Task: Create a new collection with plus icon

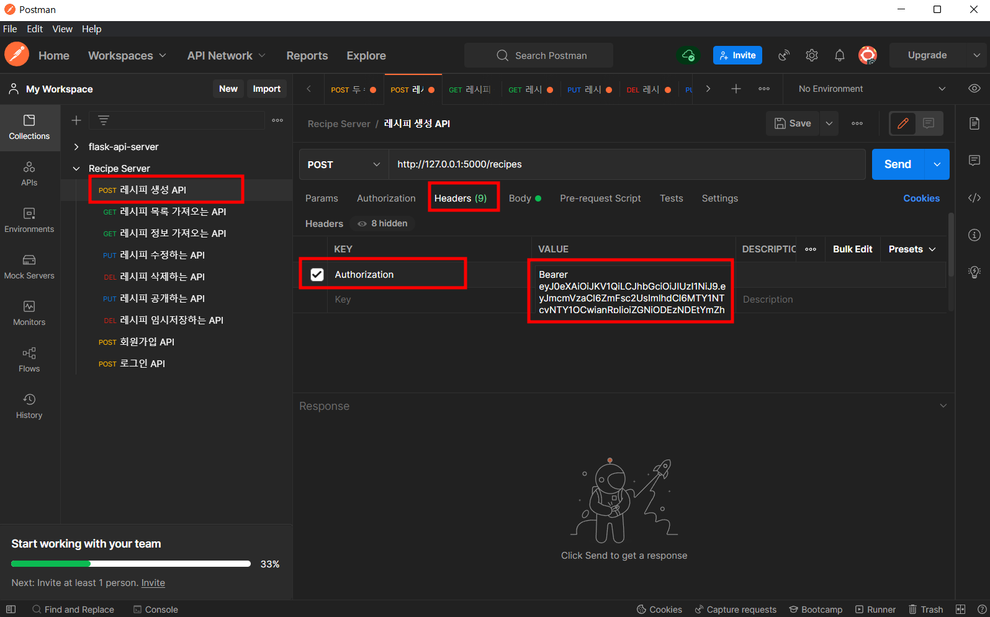Action: point(76,120)
